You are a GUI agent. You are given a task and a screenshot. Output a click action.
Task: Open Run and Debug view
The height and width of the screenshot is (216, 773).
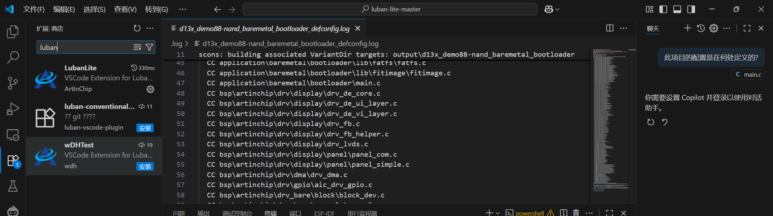[x=13, y=109]
